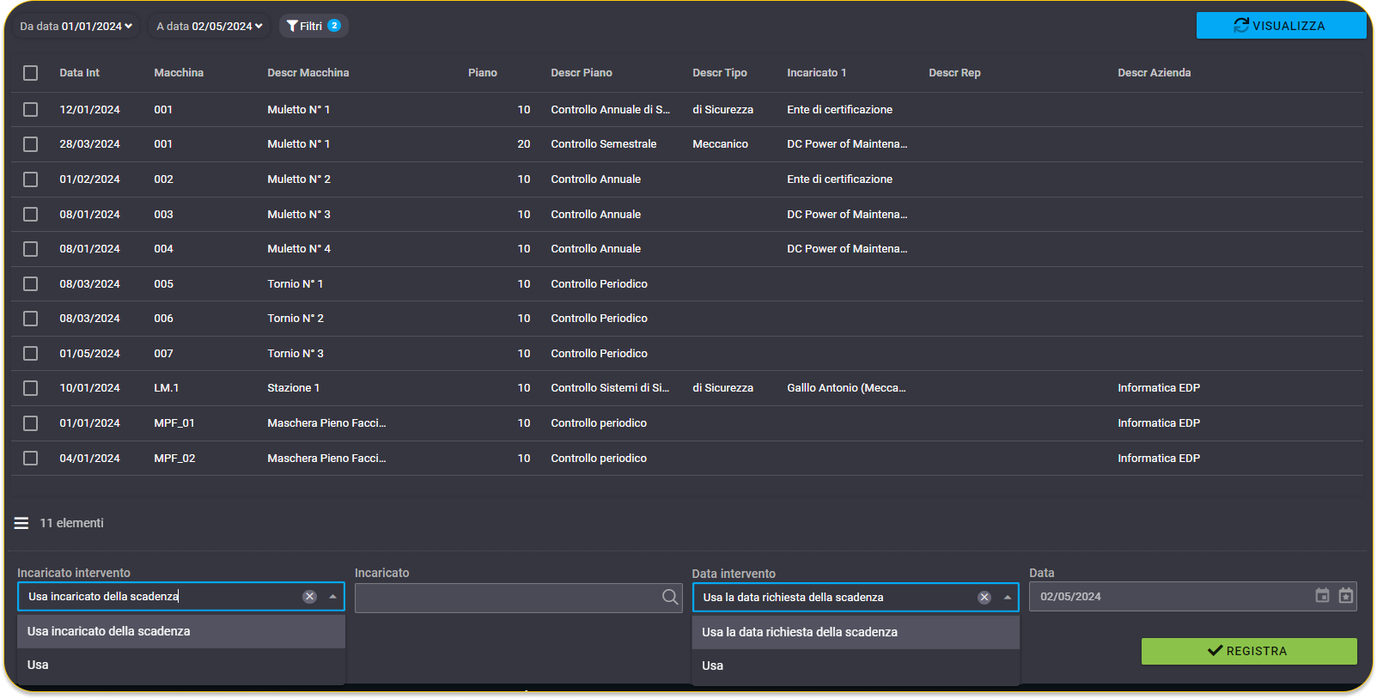
Task: Check the Muletto N° 4 row checkbox
Action: [x=31, y=249]
